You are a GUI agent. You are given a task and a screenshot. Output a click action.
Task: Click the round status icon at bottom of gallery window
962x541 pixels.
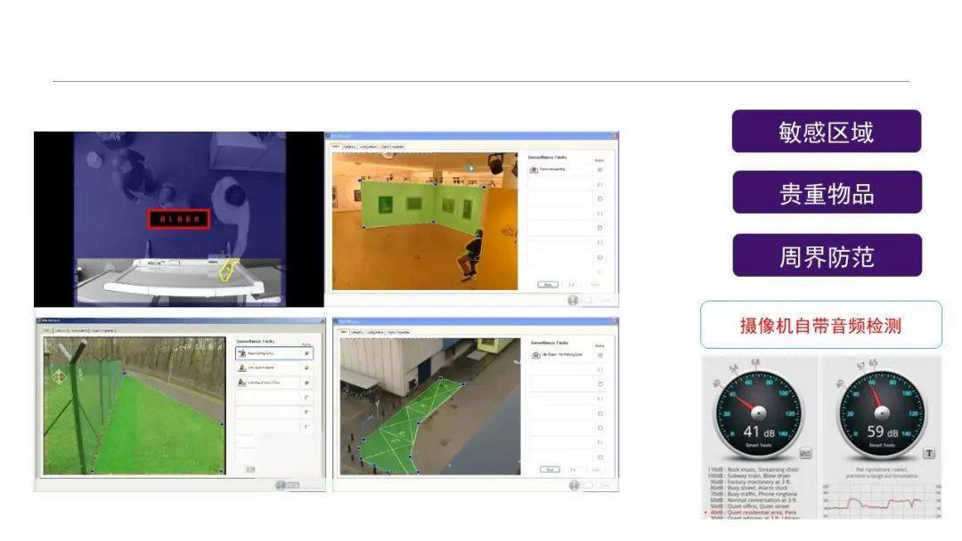click(x=573, y=301)
